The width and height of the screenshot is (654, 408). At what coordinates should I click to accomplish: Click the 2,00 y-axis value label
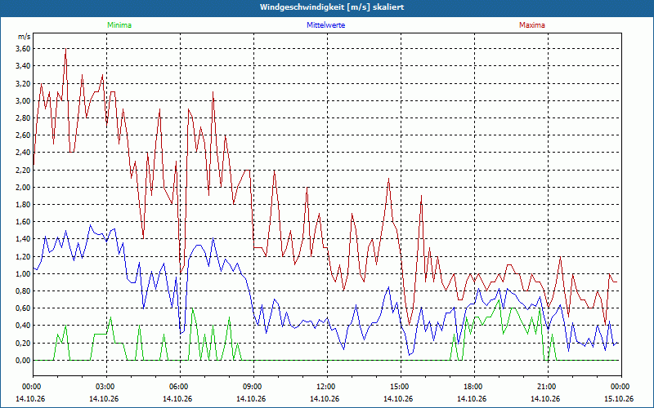(23, 188)
